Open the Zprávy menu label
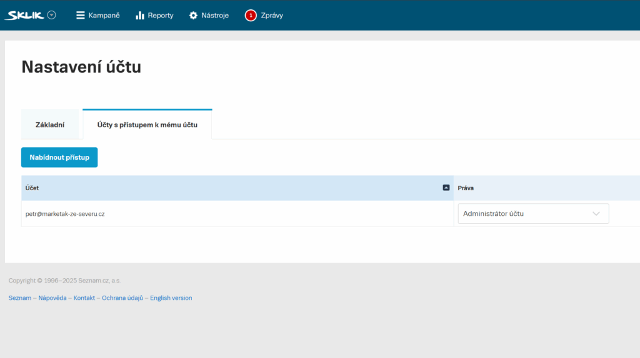This screenshot has width=640, height=358. pos(272,15)
